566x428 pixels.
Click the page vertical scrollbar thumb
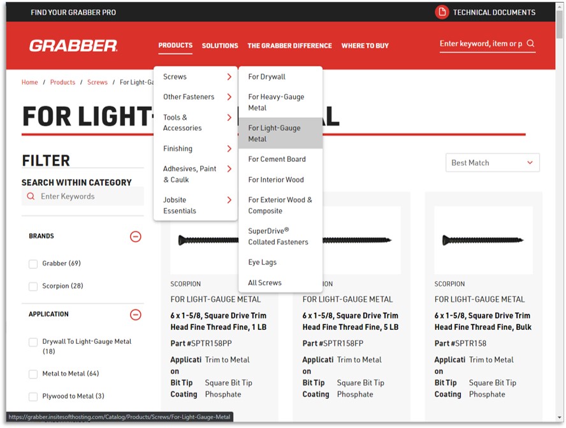point(560,24)
